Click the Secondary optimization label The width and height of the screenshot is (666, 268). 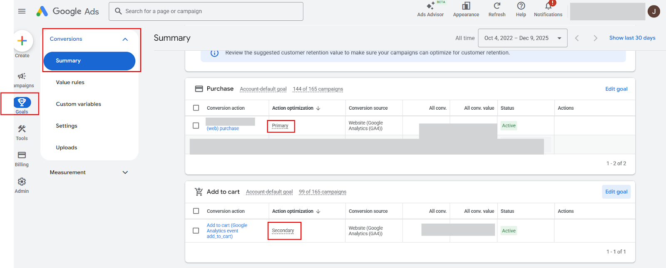tap(283, 231)
